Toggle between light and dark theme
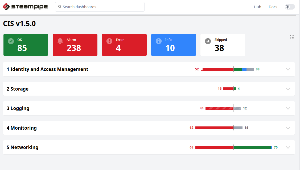 tap(290, 7)
